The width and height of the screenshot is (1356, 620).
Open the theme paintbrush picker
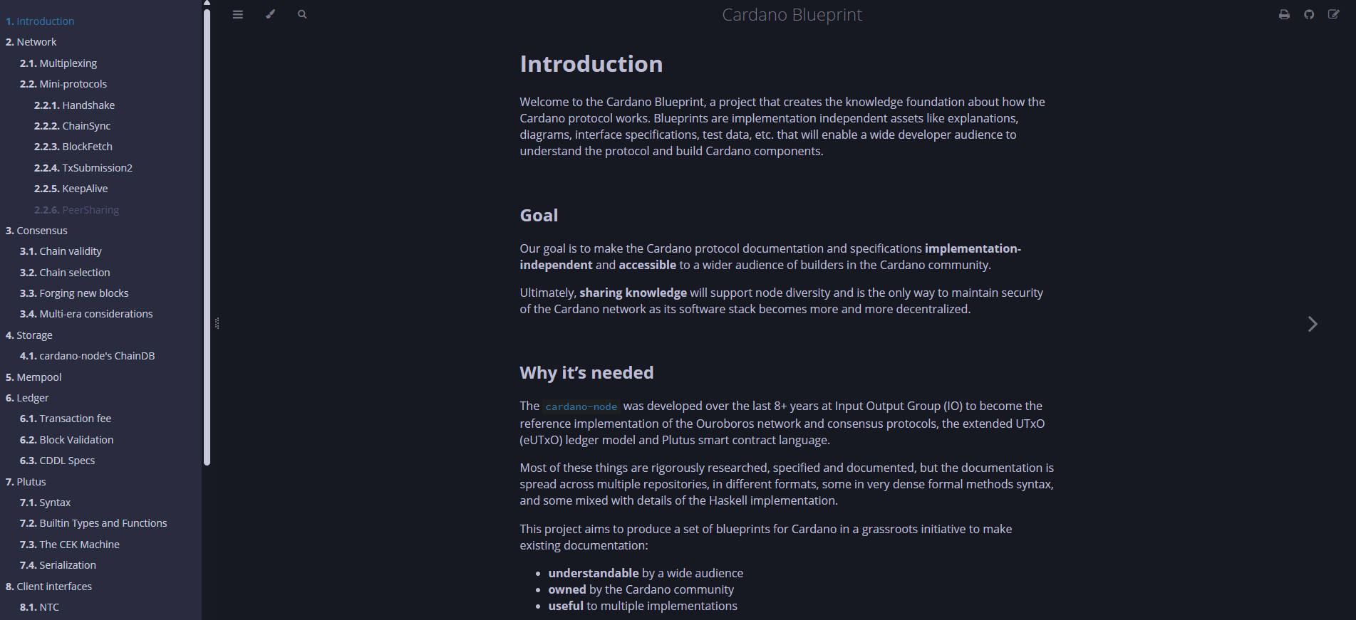(270, 14)
